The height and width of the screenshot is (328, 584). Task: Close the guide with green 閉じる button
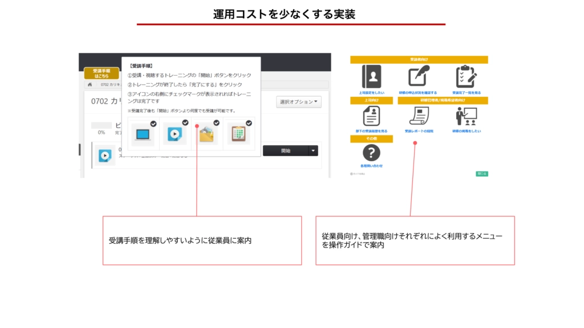pos(482,174)
